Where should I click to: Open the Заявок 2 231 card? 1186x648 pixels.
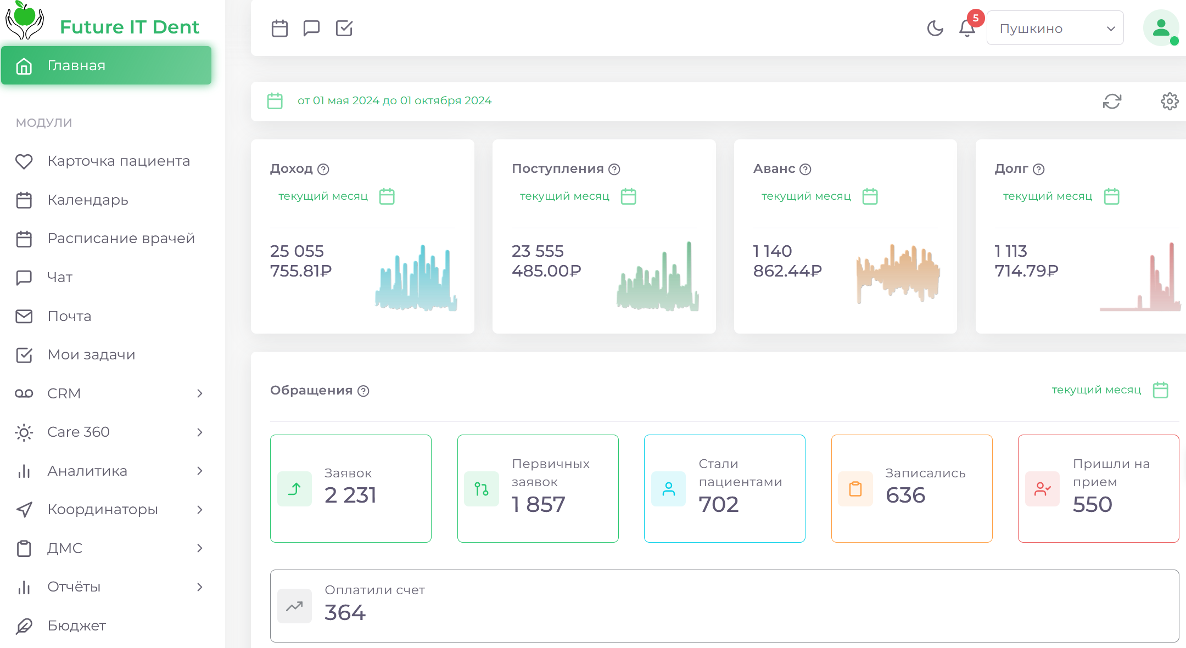coord(351,489)
